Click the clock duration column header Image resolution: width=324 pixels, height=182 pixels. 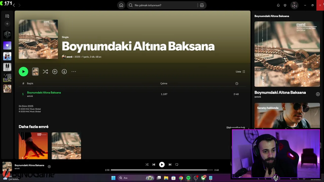click(237, 83)
